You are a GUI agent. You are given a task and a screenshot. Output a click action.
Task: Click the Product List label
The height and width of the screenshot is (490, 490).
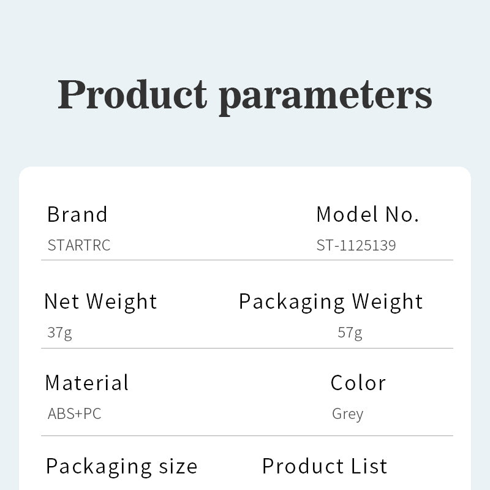pos(325,466)
